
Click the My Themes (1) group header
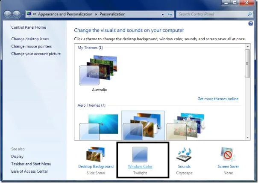pyautogui.click(x=90, y=48)
